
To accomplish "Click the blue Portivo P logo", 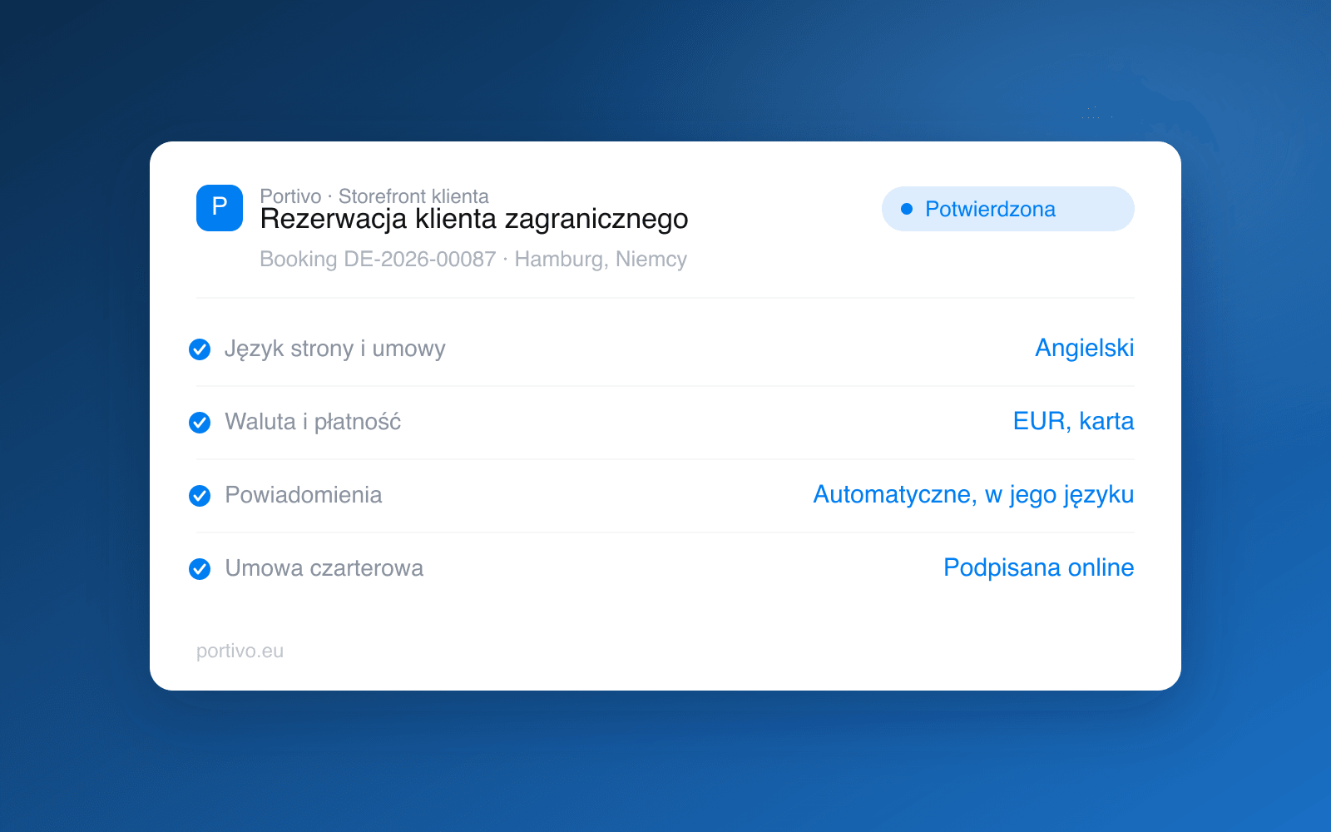I will point(220,208).
